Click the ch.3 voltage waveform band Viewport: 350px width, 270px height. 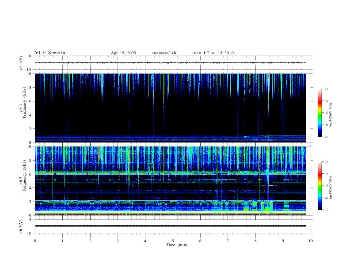[x=170, y=226]
